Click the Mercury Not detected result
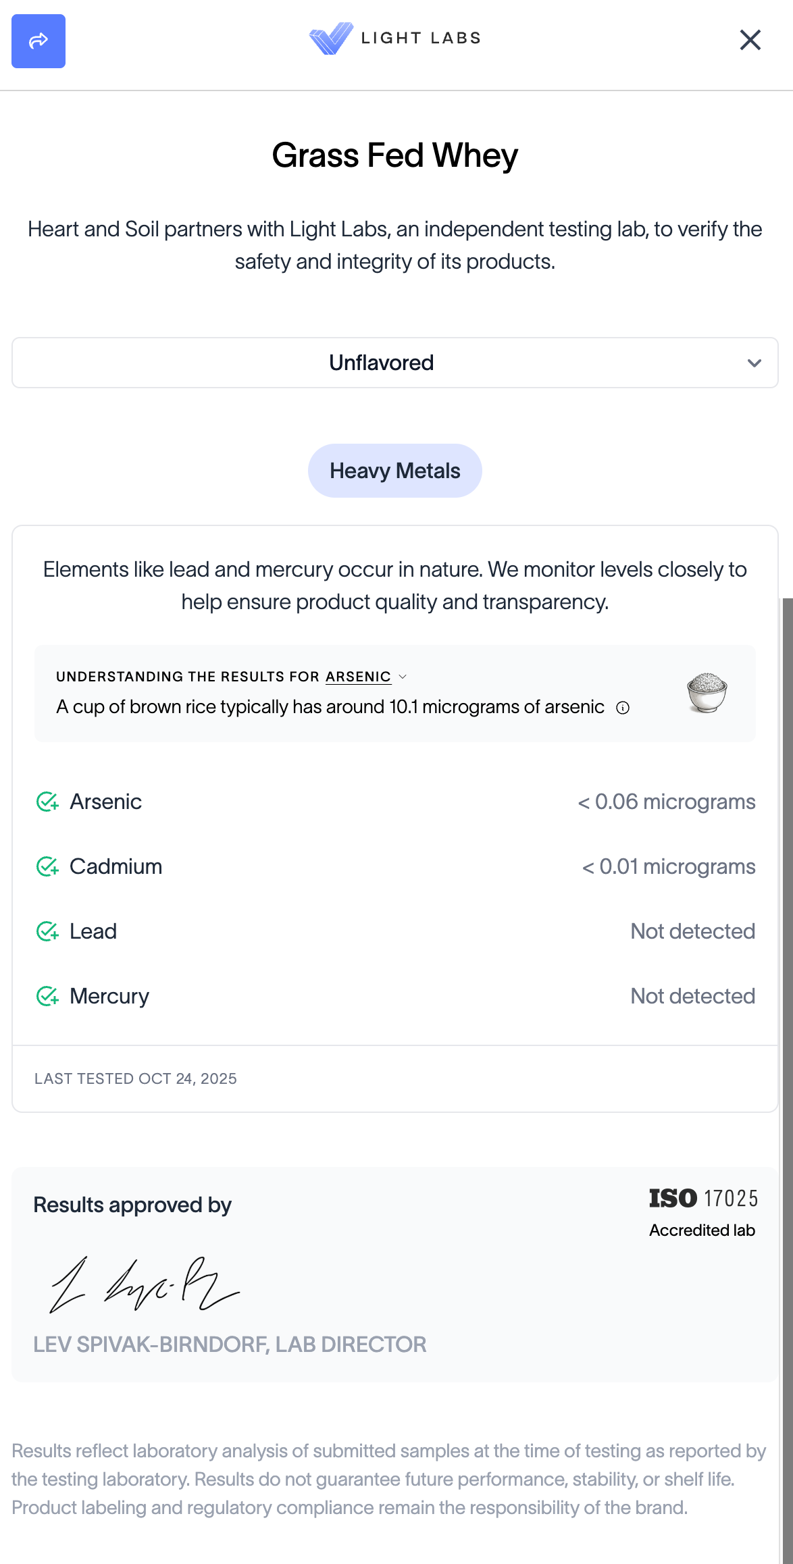 point(692,996)
